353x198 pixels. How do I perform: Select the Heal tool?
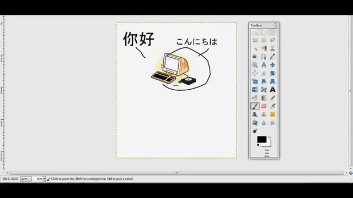272,114
